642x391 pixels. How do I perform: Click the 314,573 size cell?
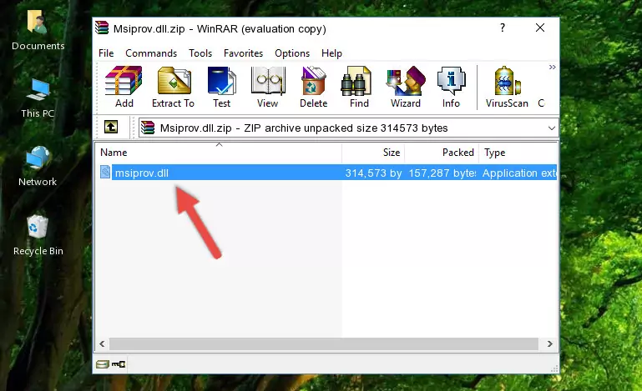click(x=373, y=173)
